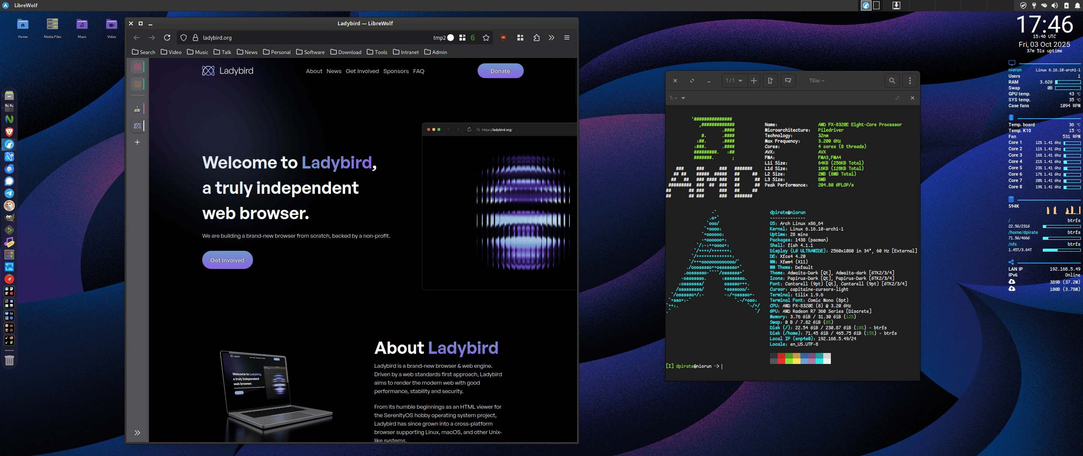Open the 1/1 session switcher dropdown
This screenshot has width=1083, height=456.
[x=734, y=81]
